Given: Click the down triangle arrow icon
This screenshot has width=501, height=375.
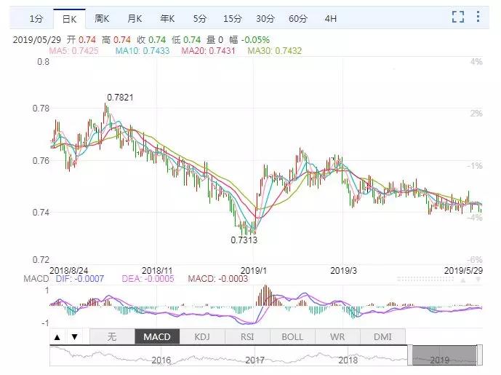Looking at the screenshot, I should click(73, 336).
